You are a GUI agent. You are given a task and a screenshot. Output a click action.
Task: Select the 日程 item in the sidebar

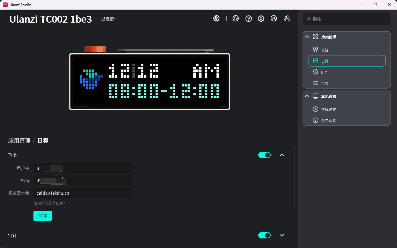point(347,61)
